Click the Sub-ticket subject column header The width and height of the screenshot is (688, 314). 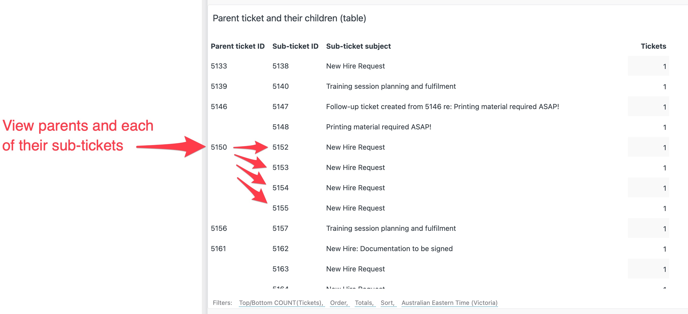pyautogui.click(x=358, y=46)
